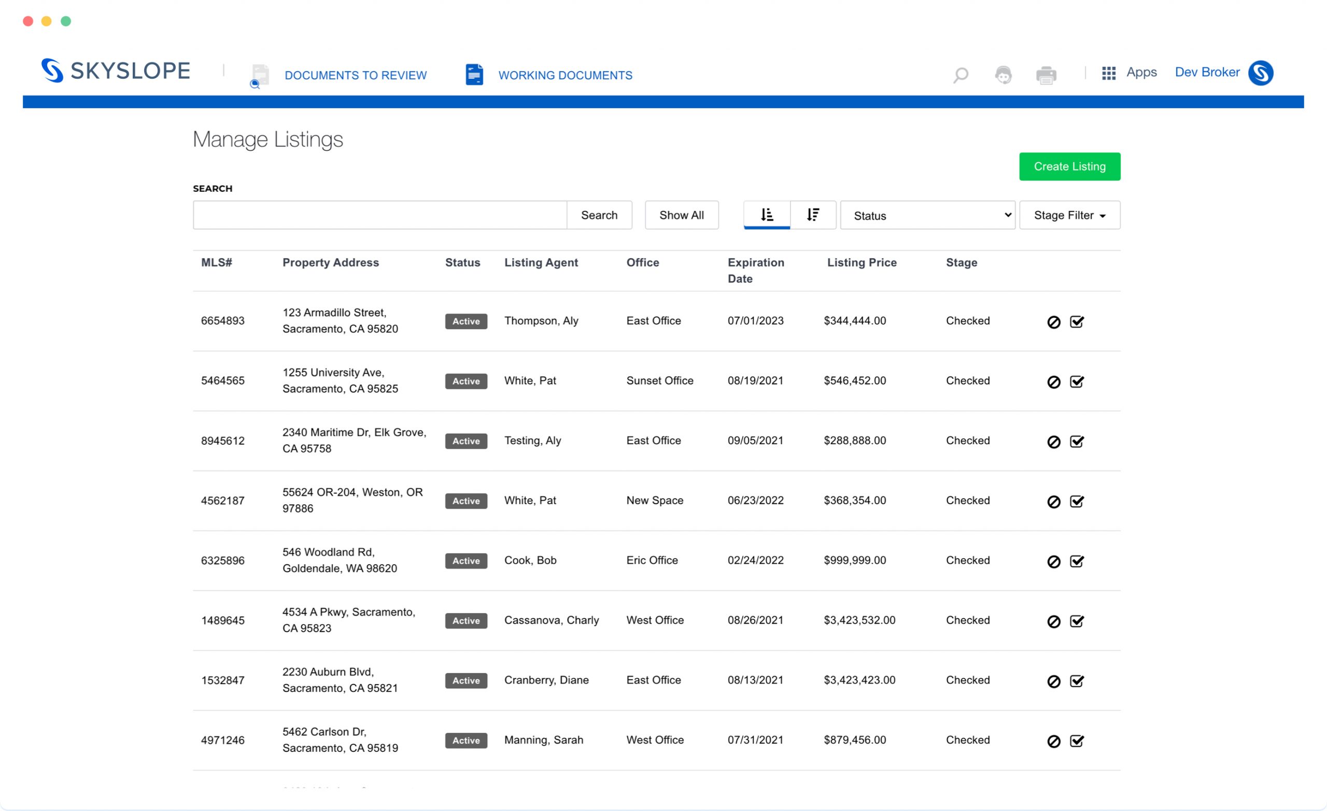The image size is (1327, 811).
Task: Click the Stage Filter expander arrow
Action: pos(1103,216)
